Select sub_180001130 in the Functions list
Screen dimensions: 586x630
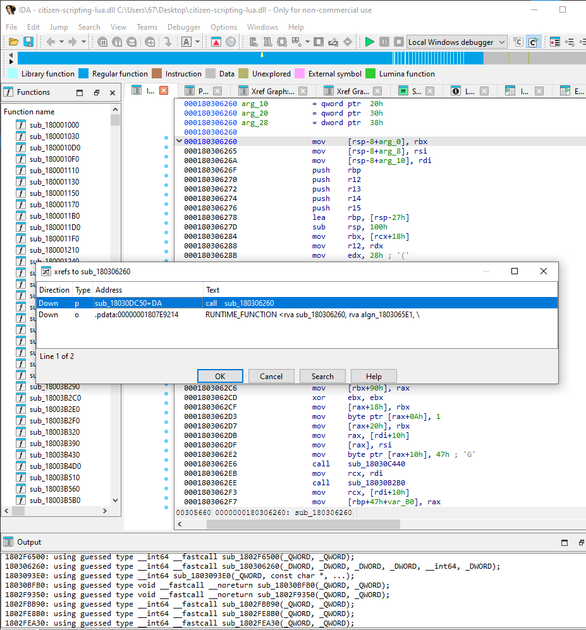(54, 181)
